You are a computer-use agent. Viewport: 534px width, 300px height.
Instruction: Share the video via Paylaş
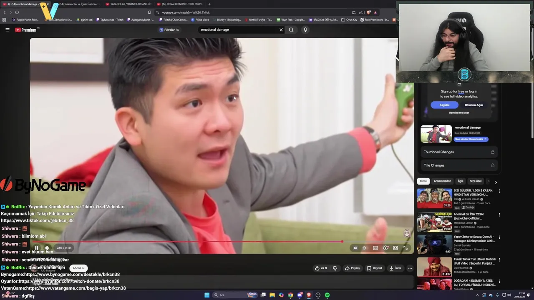coord(352,268)
